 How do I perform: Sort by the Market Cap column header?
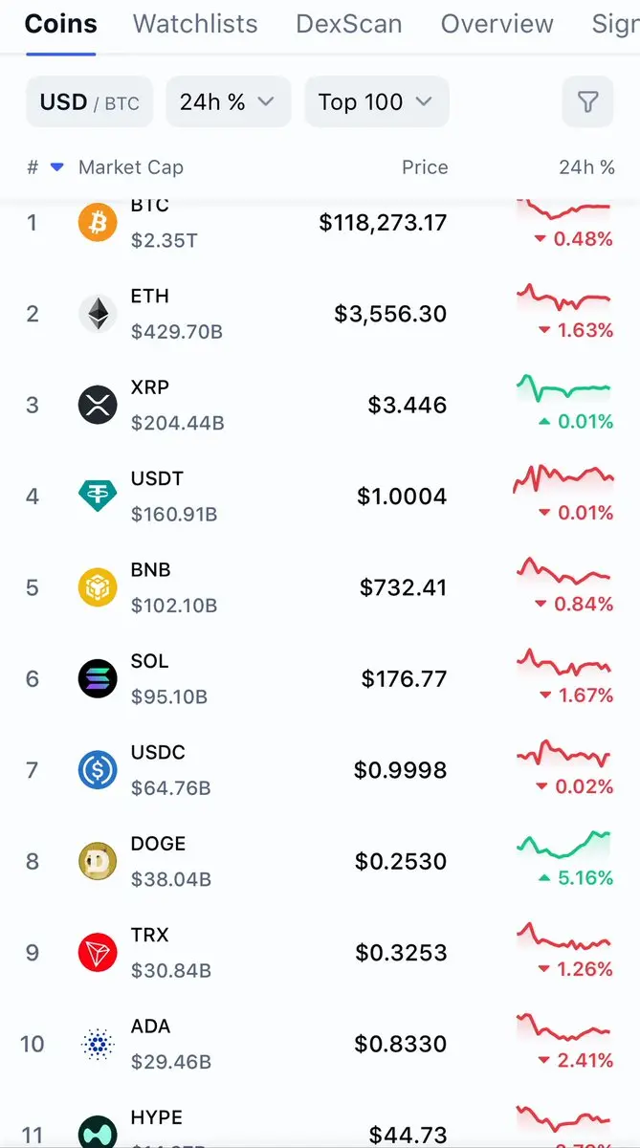point(131,167)
